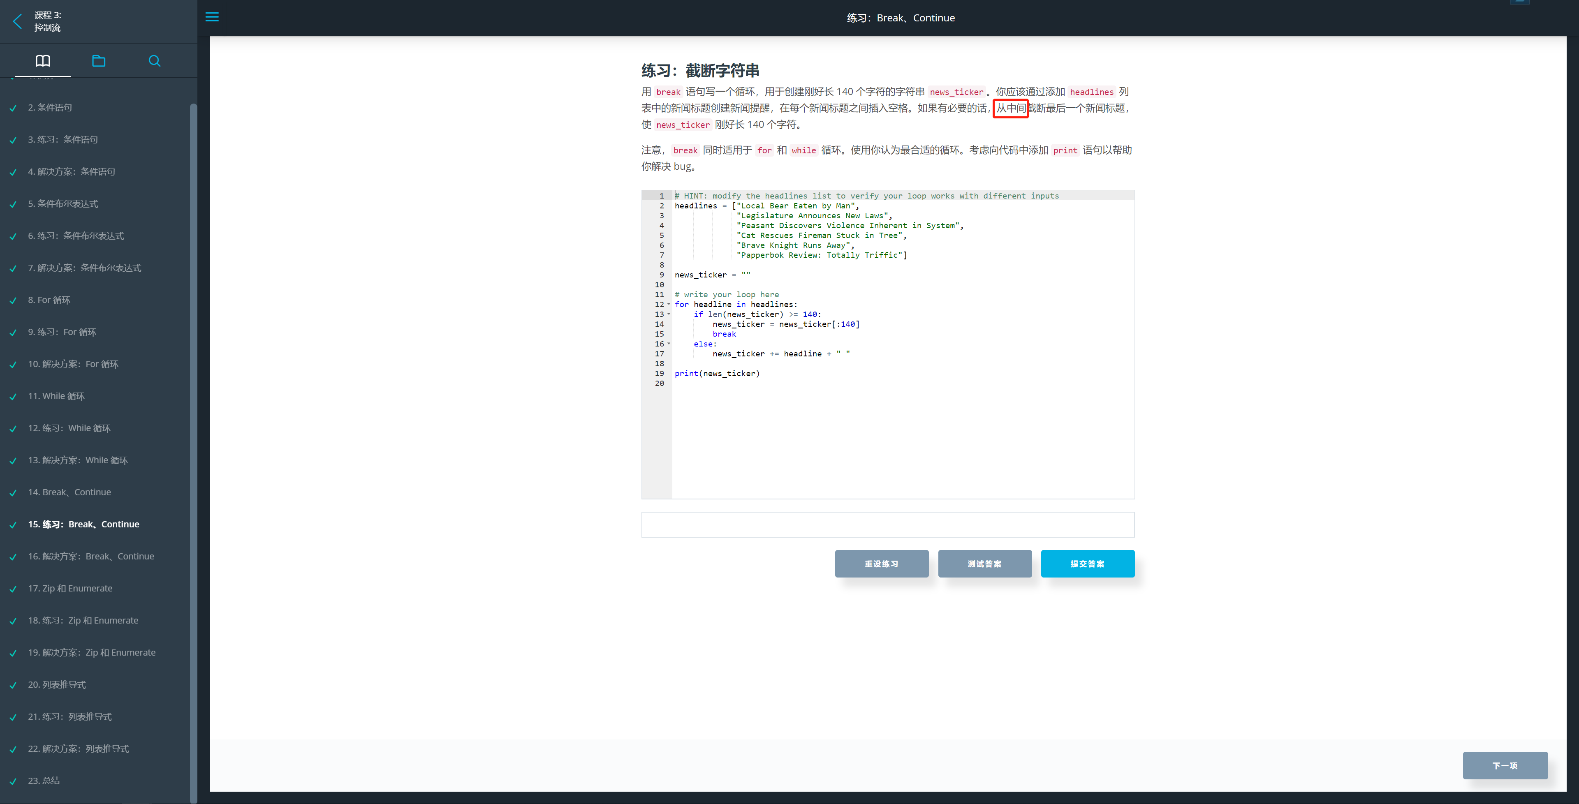The width and height of the screenshot is (1579, 804).
Task: Click the back arrow to exit the lesson
Action: [17, 21]
